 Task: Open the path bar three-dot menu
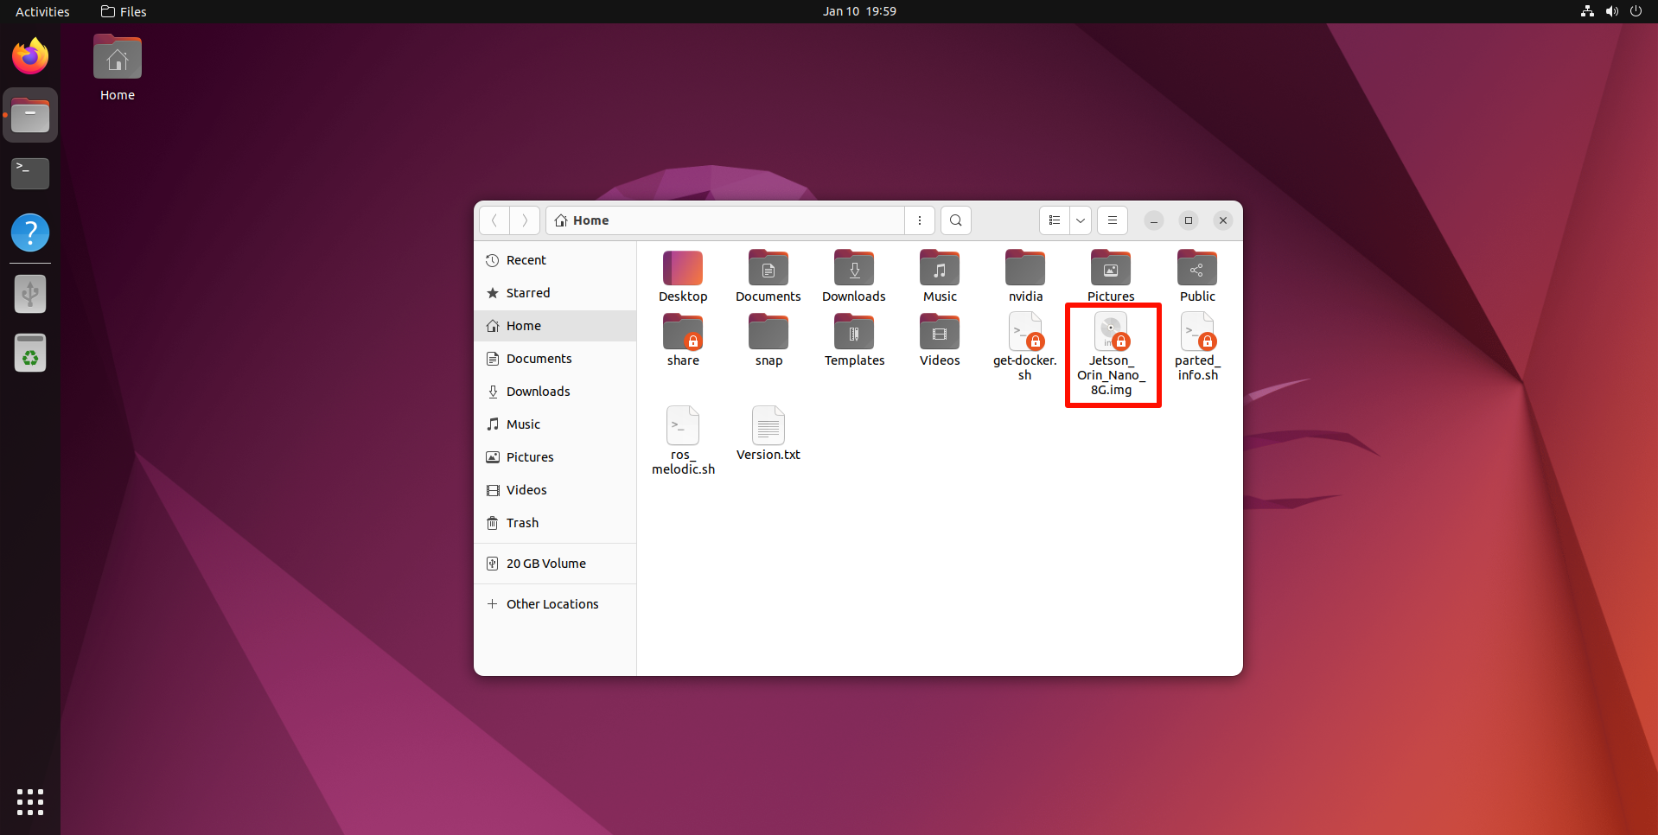[x=920, y=220]
